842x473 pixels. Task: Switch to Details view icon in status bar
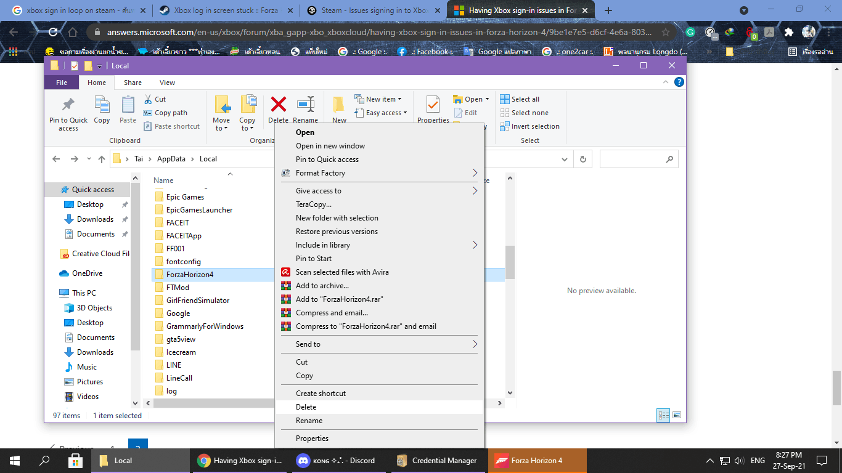pos(663,416)
